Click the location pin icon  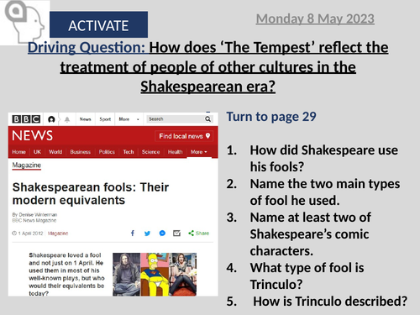point(207,136)
